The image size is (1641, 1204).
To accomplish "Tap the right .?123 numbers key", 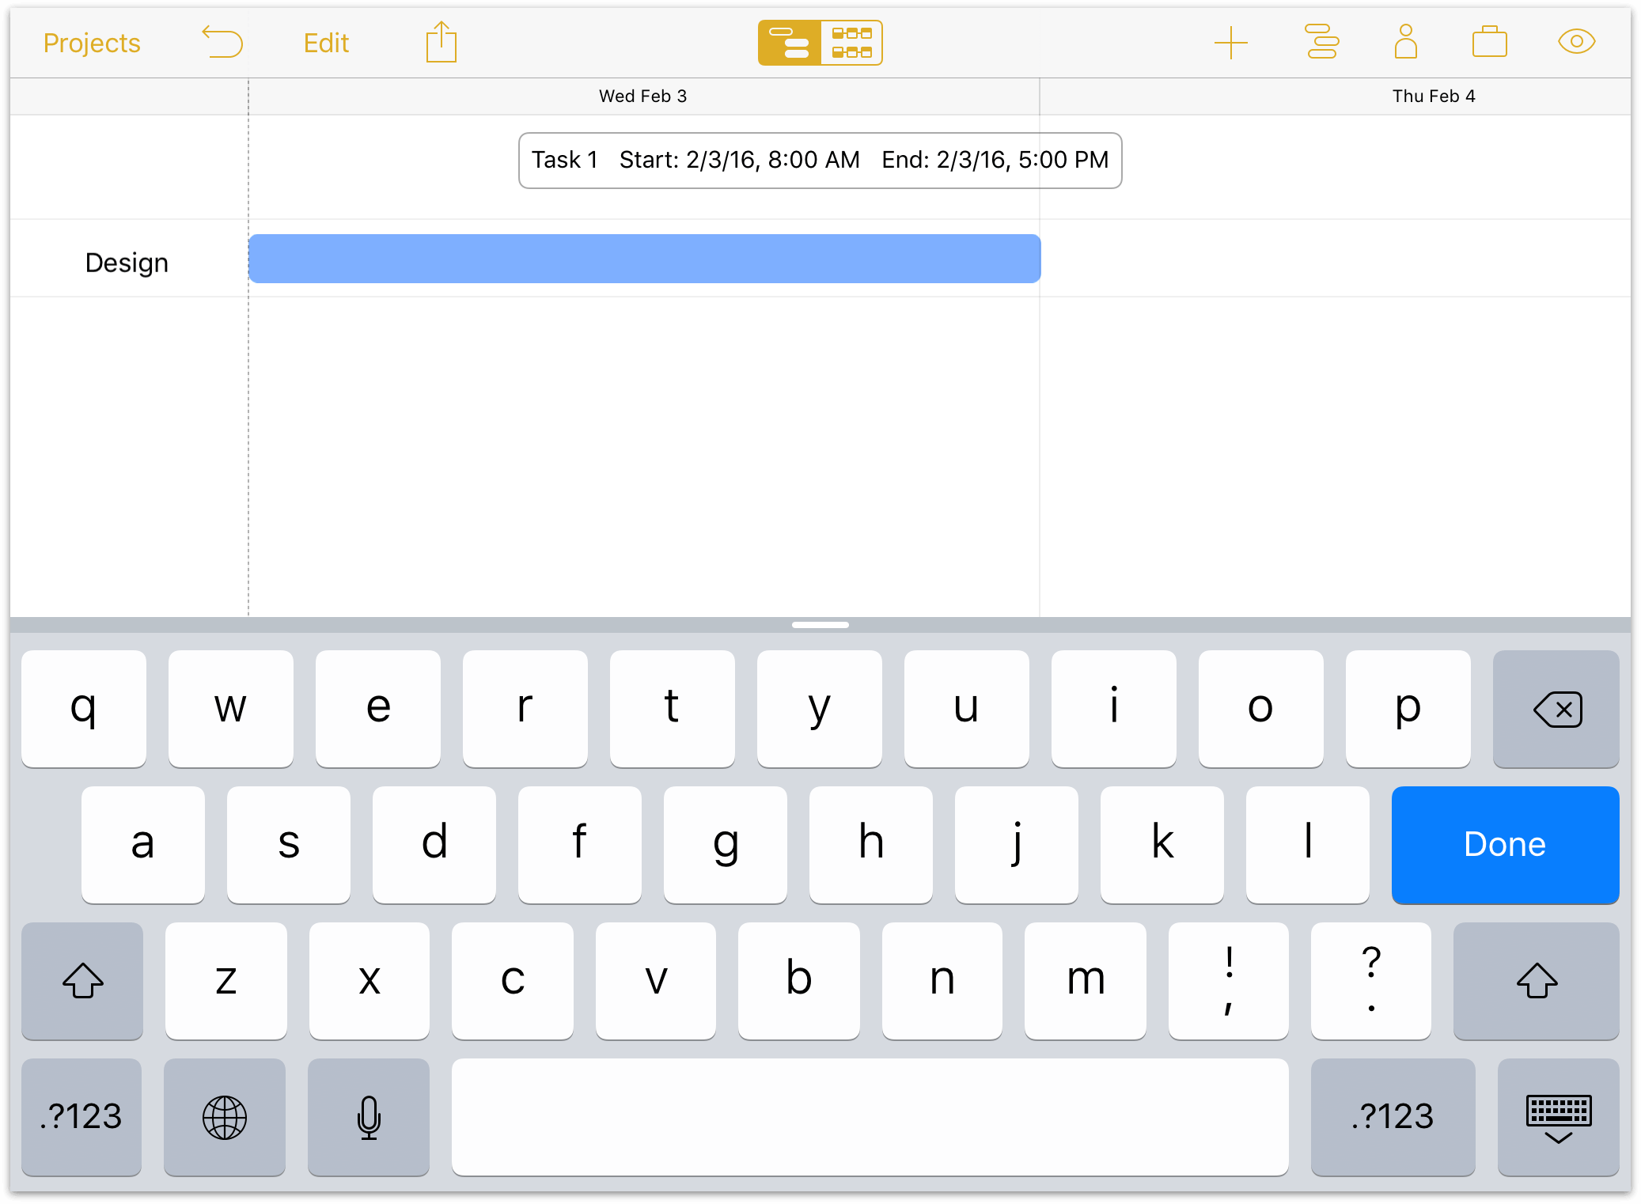I will (x=1393, y=1117).
